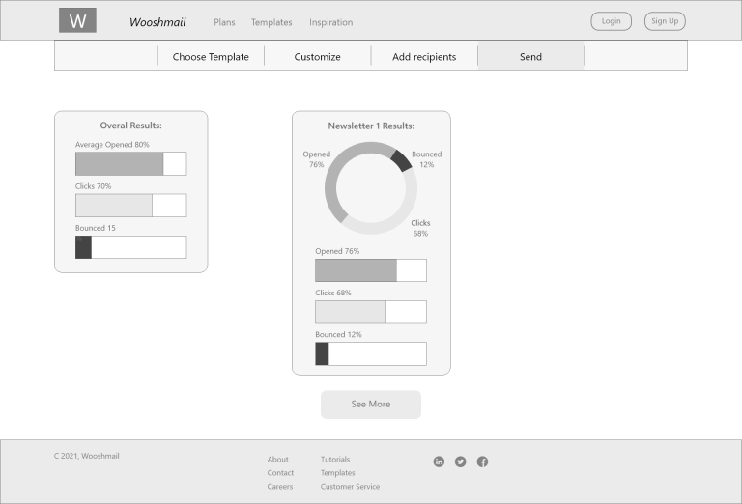Click the 'Opened 76%' bar label
Image resolution: width=742 pixels, height=504 pixels.
pos(337,251)
